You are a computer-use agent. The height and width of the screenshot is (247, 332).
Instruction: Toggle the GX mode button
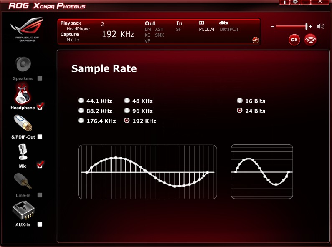[294, 40]
